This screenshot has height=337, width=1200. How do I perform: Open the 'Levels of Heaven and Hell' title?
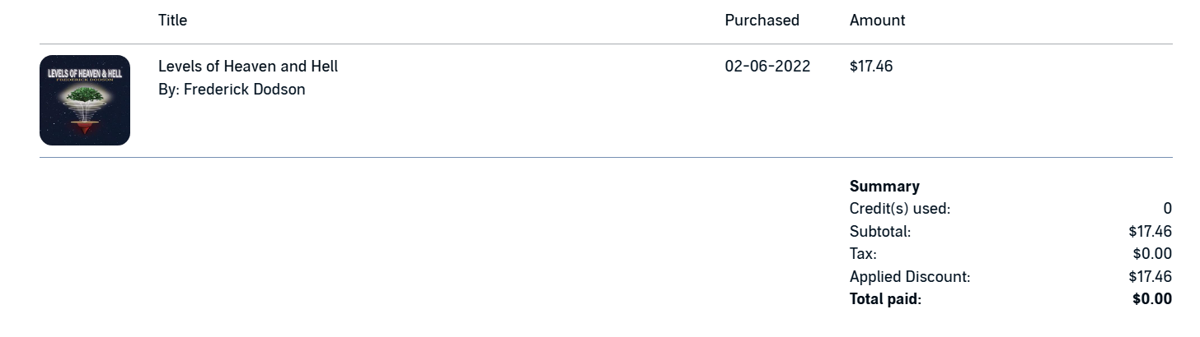248,67
